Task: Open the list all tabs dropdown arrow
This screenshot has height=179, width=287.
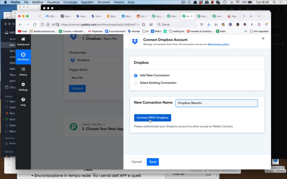Action: click(x=259, y=16)
